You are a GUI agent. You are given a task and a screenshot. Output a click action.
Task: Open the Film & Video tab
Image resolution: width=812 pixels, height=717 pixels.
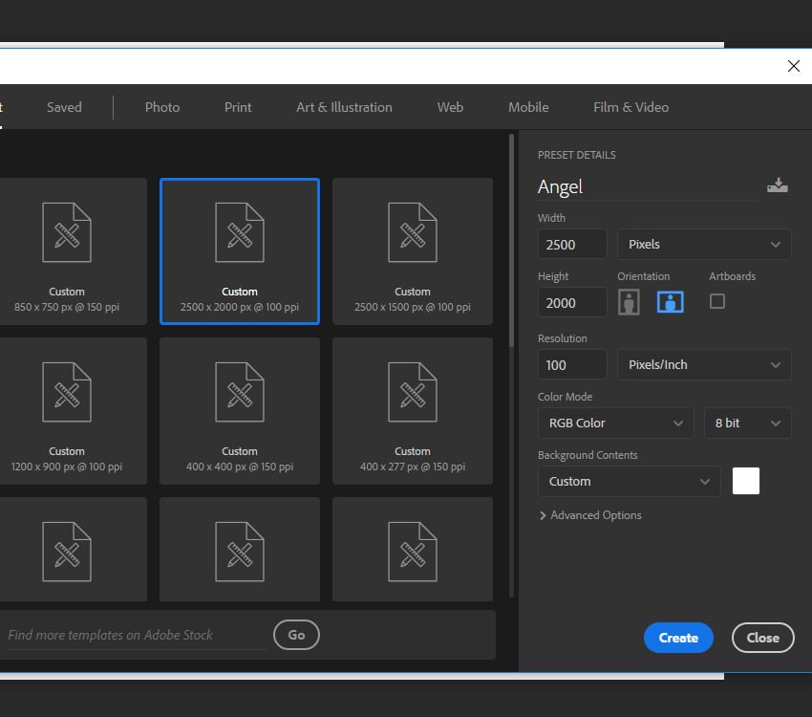630,107
